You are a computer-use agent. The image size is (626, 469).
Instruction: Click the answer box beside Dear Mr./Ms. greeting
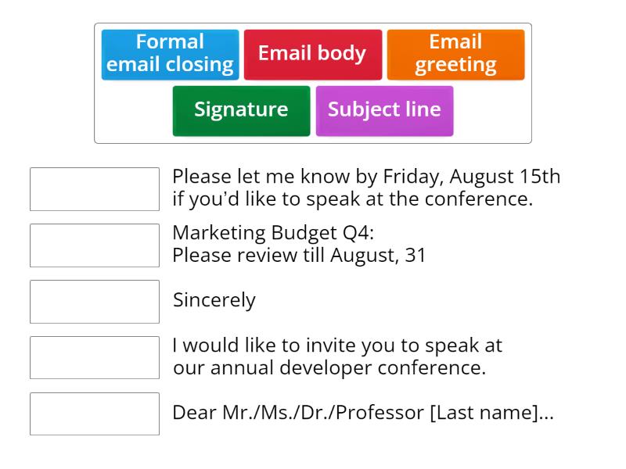[94, 413]
